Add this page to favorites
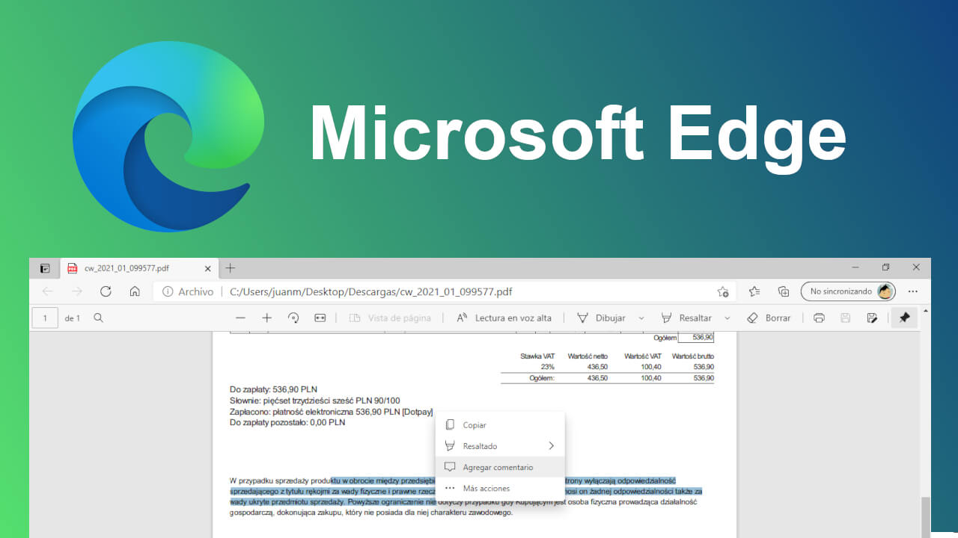 pyautogui.click(x=722, y=291)
